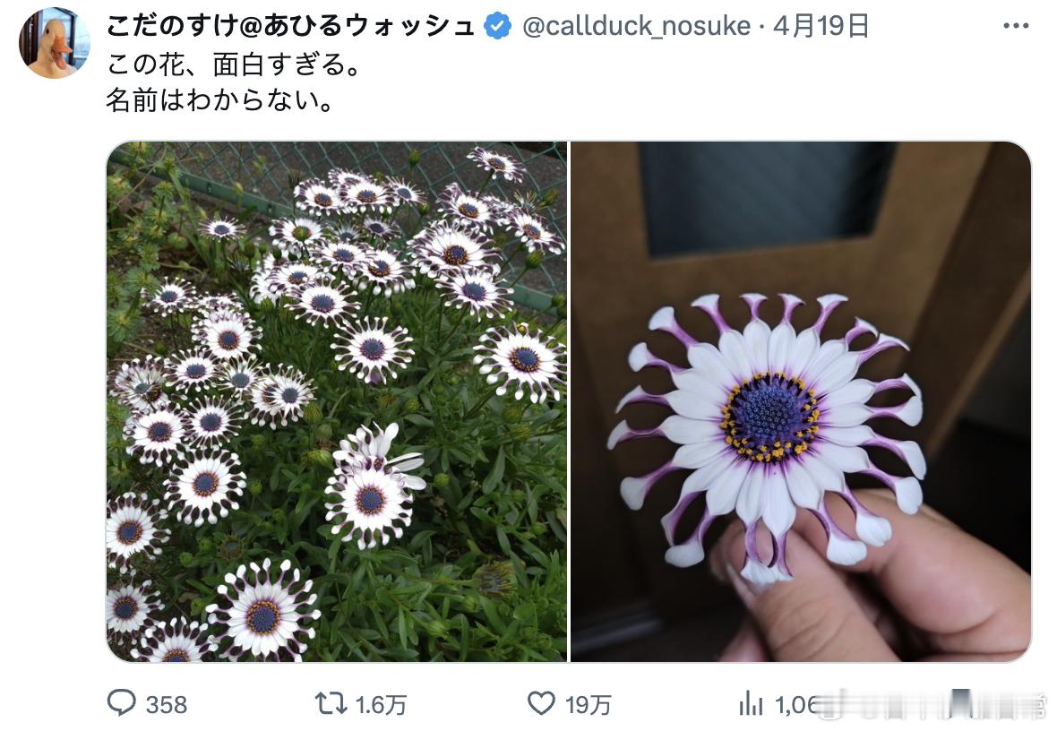Click the tweet text line 名前はわからない。
Viewport: 1057px width, 731px height.
pos(220,99)
